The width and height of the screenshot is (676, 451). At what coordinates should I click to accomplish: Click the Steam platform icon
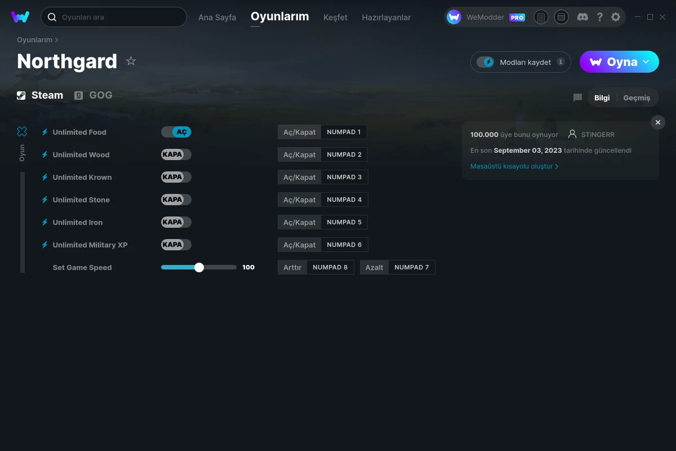click(21, 95)
